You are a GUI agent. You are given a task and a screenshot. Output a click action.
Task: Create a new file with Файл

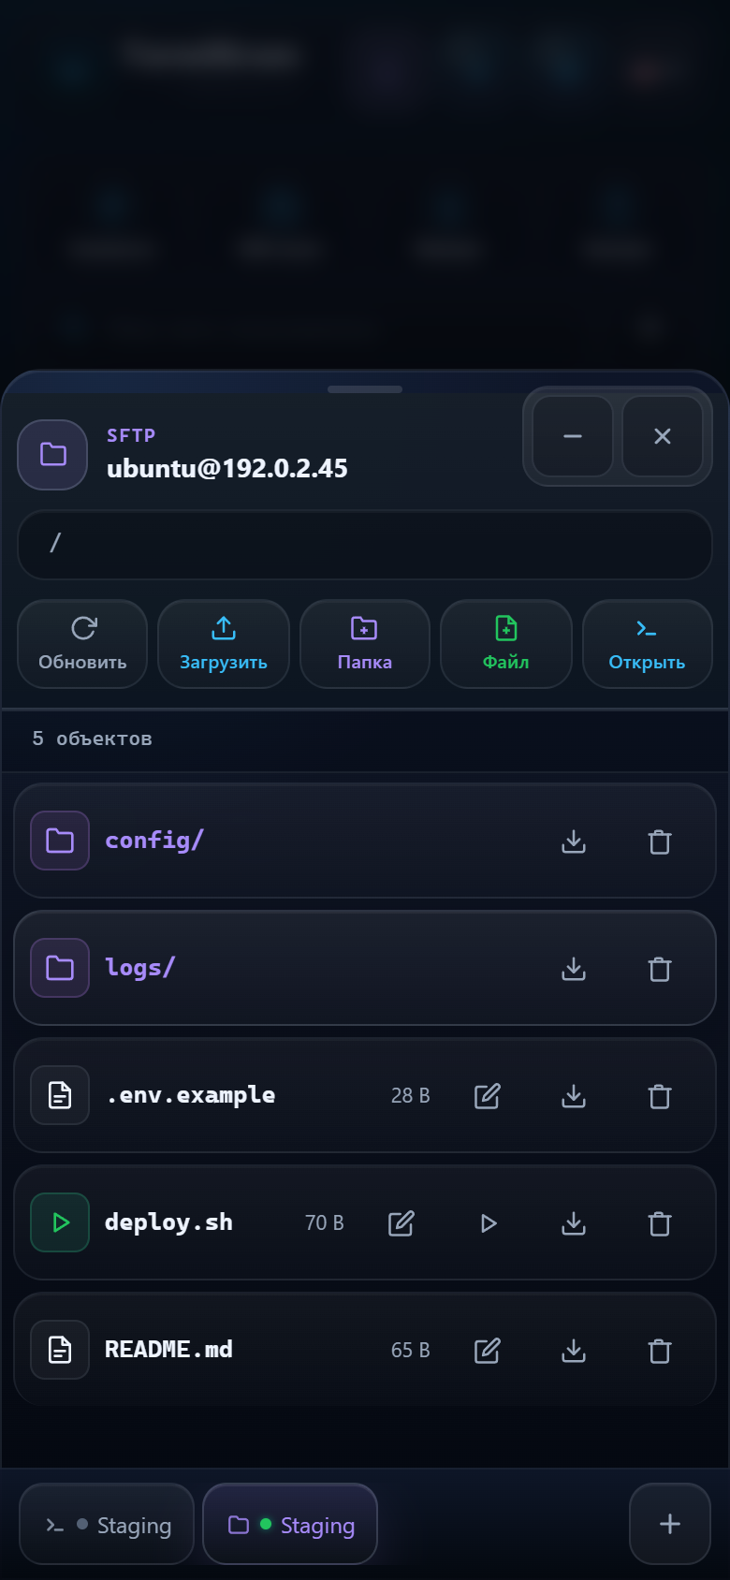click(x=506, y=644)
